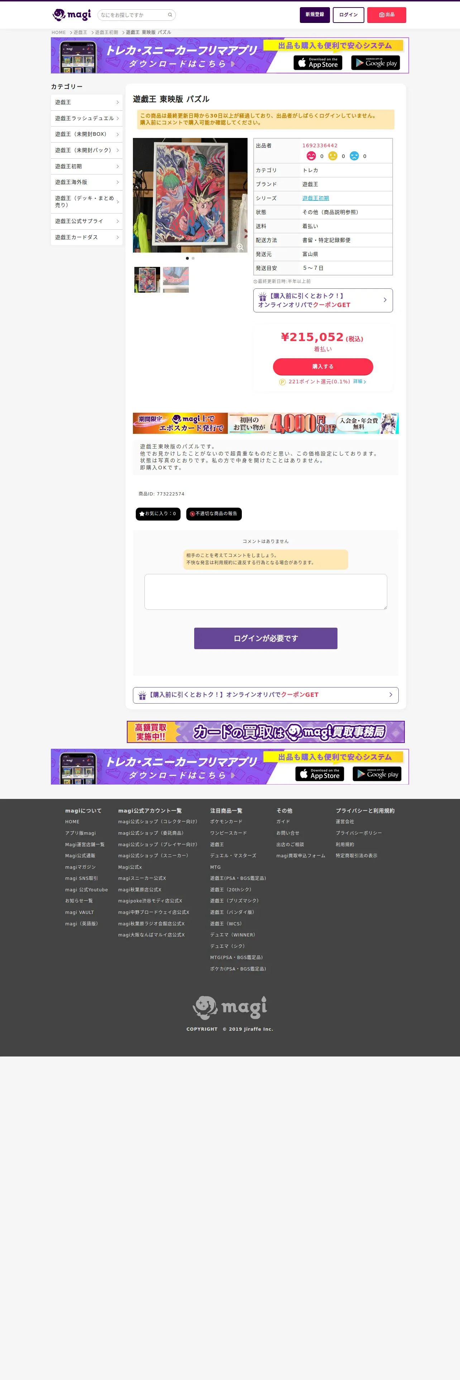Open footer デュエル・マスターズ link
Viewport: 460px width, 1380px height.
[233, 856]
